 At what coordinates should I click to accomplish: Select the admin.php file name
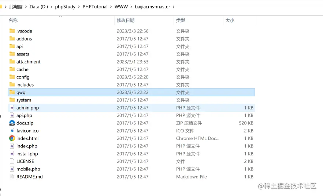(27, 108)
